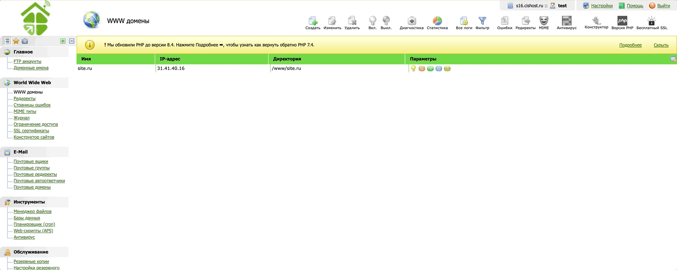Screen dimensions: 677x270
Task: Toggle the PHP parameter badge for site.ru
Action: tap(430, 69)
